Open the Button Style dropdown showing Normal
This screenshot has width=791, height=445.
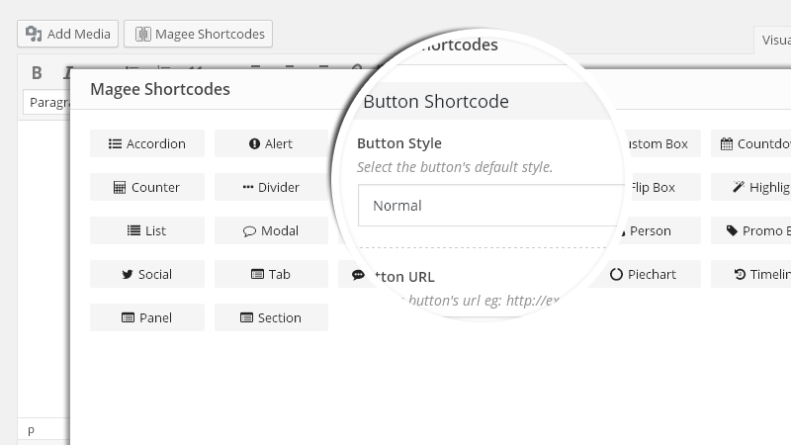490,206
